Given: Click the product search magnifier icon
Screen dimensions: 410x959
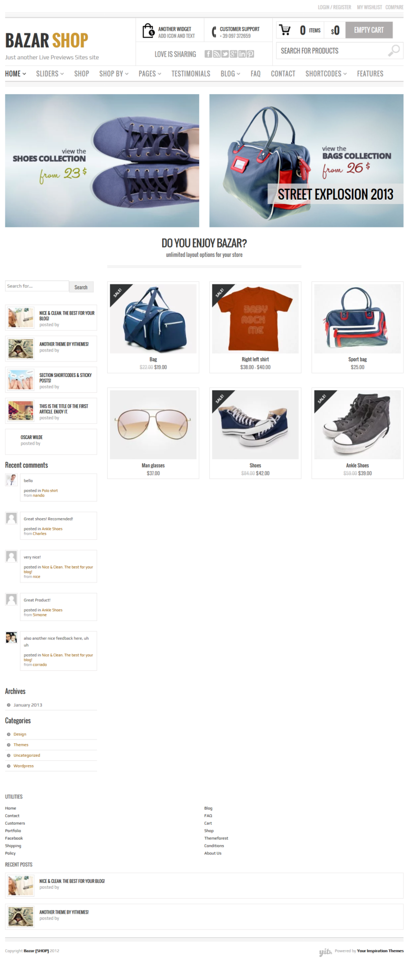Looking at the screenshot, I should tap(394, 50).
